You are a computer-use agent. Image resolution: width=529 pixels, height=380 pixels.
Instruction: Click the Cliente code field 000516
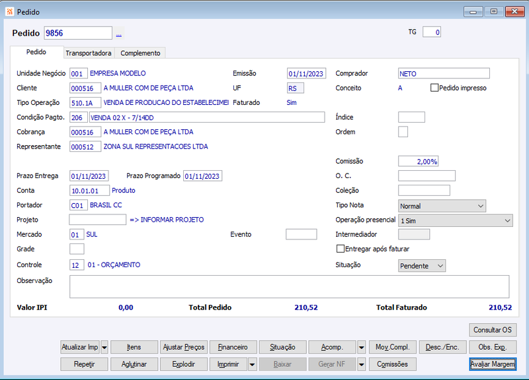85,88
